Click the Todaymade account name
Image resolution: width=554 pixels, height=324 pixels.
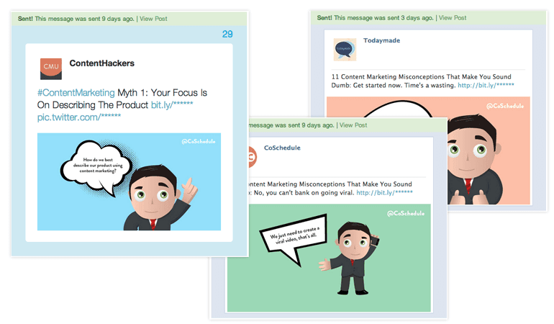[381, 40]
